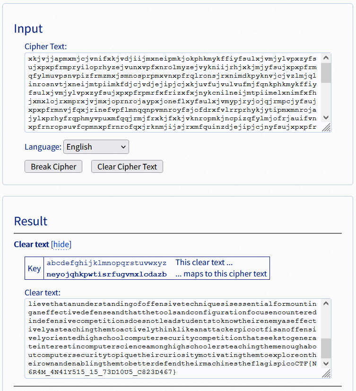Click the clear text box resize handle
This screenshot has height=391, width=356.
(x=326, y=373)
